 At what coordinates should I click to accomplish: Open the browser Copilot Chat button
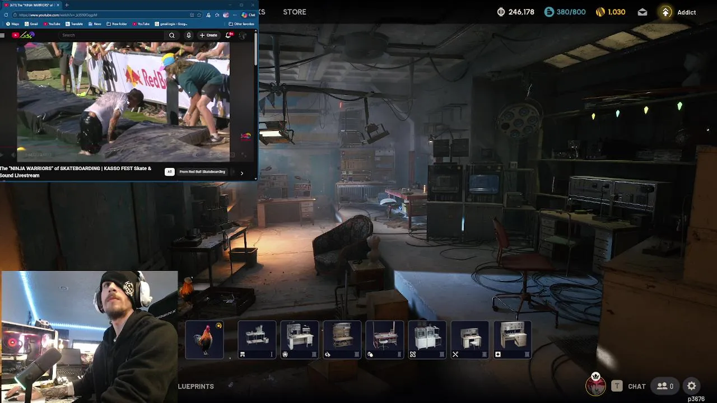248,15
